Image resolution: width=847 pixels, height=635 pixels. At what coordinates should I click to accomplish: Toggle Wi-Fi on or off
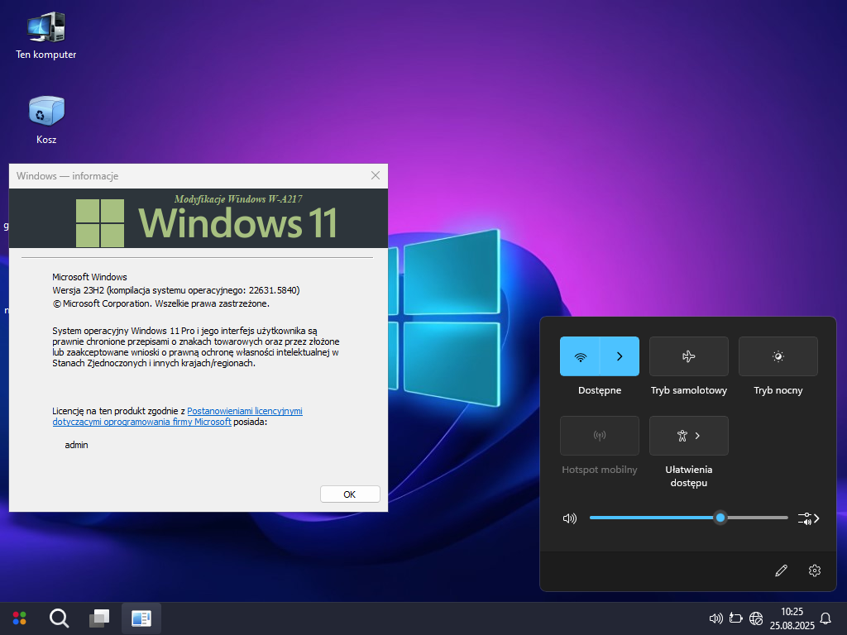[580, 356]
